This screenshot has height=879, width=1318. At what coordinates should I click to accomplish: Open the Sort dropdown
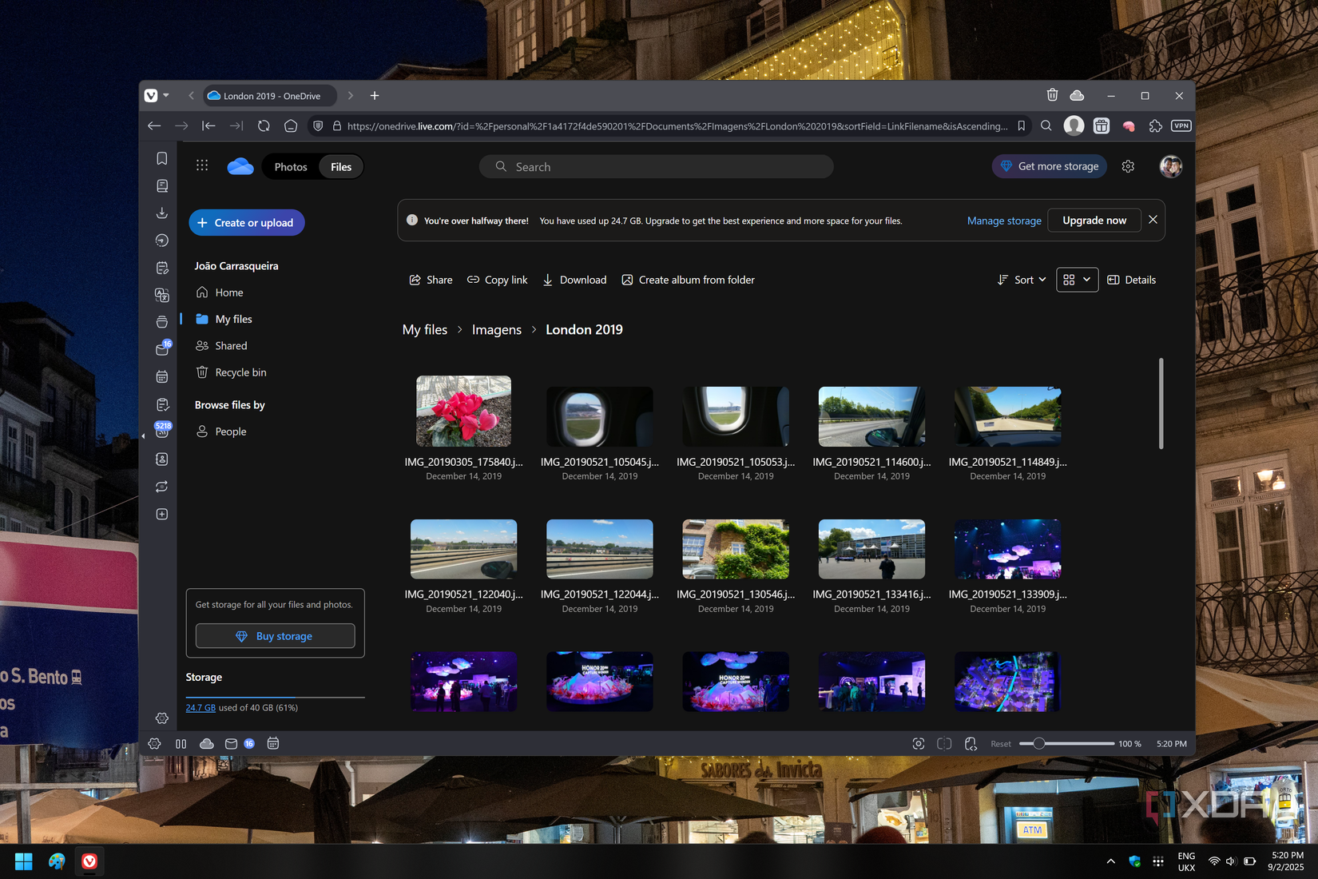tap(1022, 280)
